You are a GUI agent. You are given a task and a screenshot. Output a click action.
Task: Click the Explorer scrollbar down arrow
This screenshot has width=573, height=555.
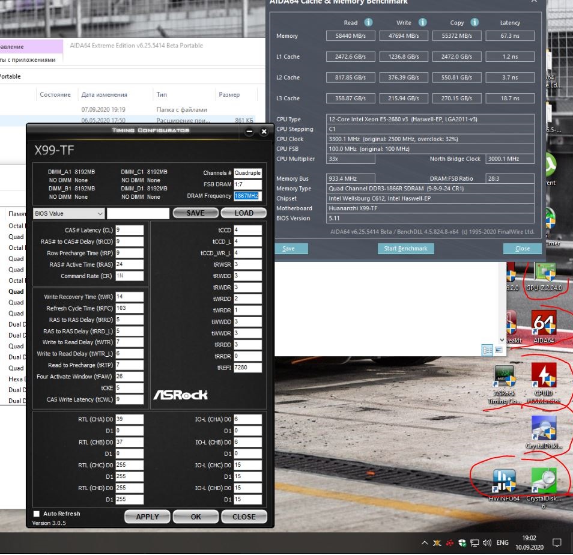[x=502, y=340]
